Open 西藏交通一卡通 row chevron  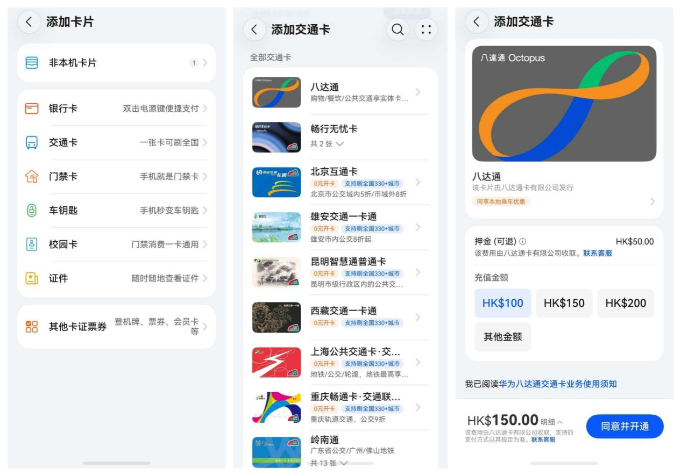click(x=418, y=317)
